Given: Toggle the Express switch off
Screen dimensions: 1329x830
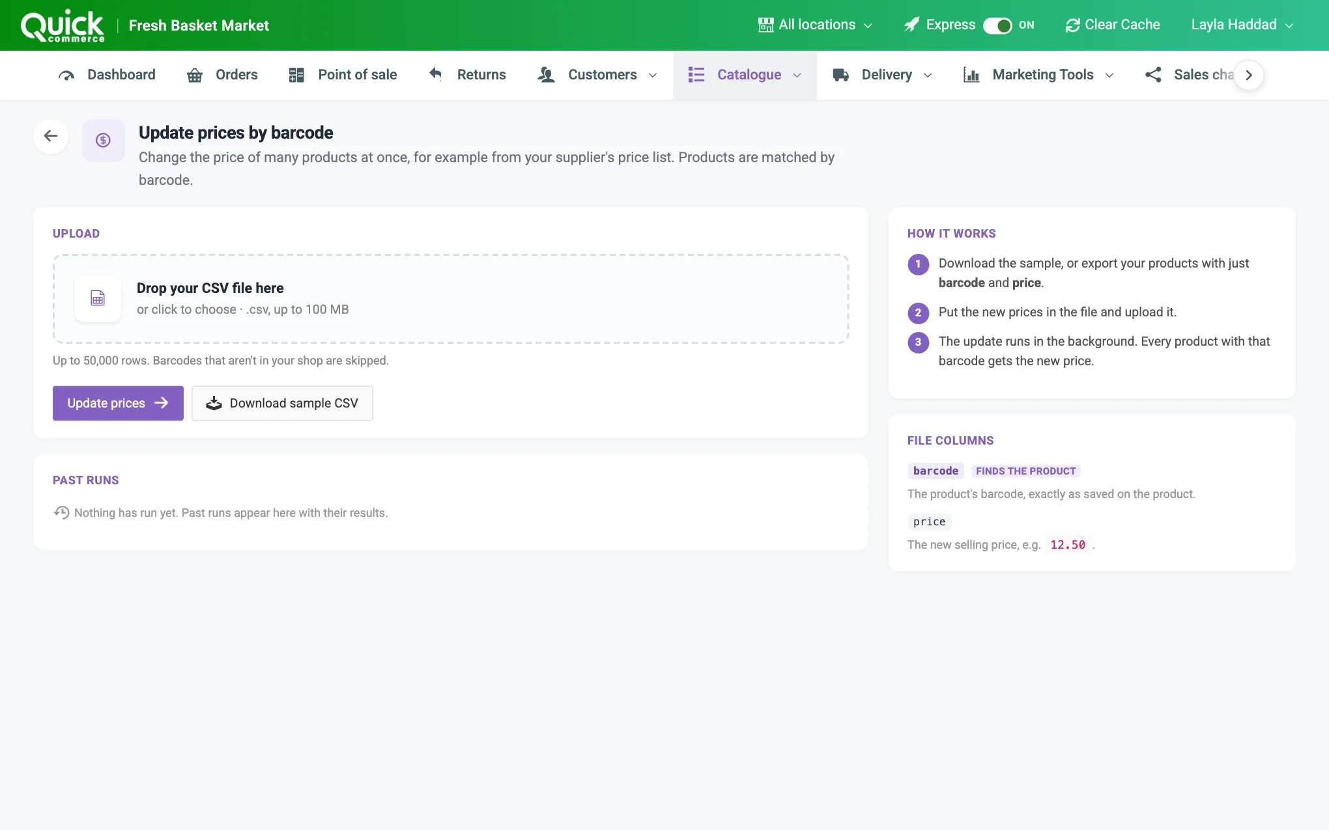Looking at the screenshot, I should coord(997,25).
